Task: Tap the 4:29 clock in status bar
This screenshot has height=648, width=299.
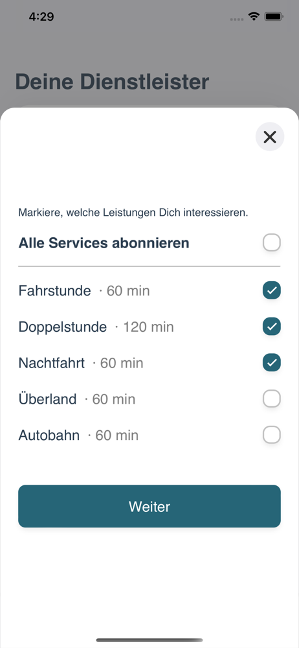Action: coord(41,17)
